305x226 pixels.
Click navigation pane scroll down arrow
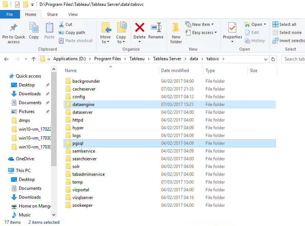click(54, 215)
